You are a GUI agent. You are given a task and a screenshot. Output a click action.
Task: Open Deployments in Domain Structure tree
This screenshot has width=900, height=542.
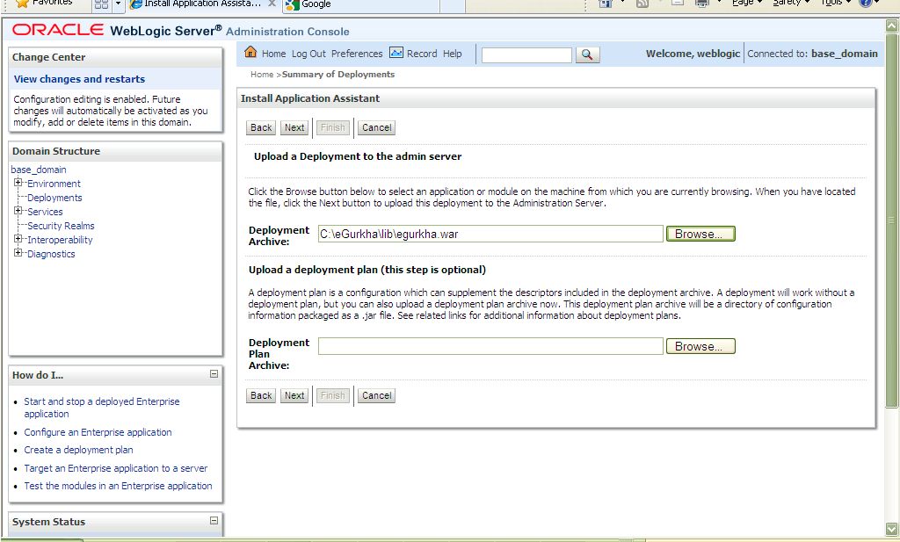(x=54, y=198)
